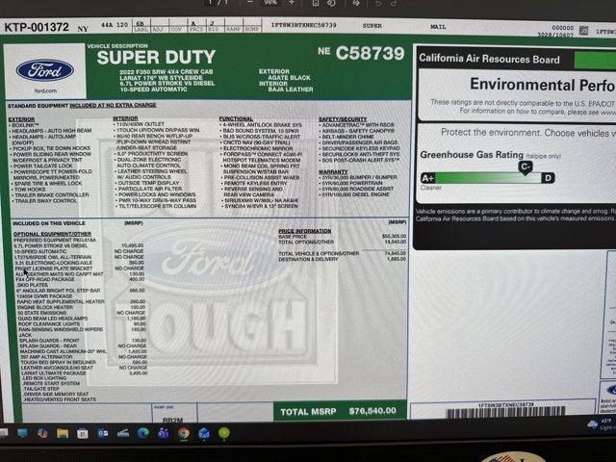Click the 98% zoom level field
Viewport: 616px width, 462px height.
pos(270,2)
